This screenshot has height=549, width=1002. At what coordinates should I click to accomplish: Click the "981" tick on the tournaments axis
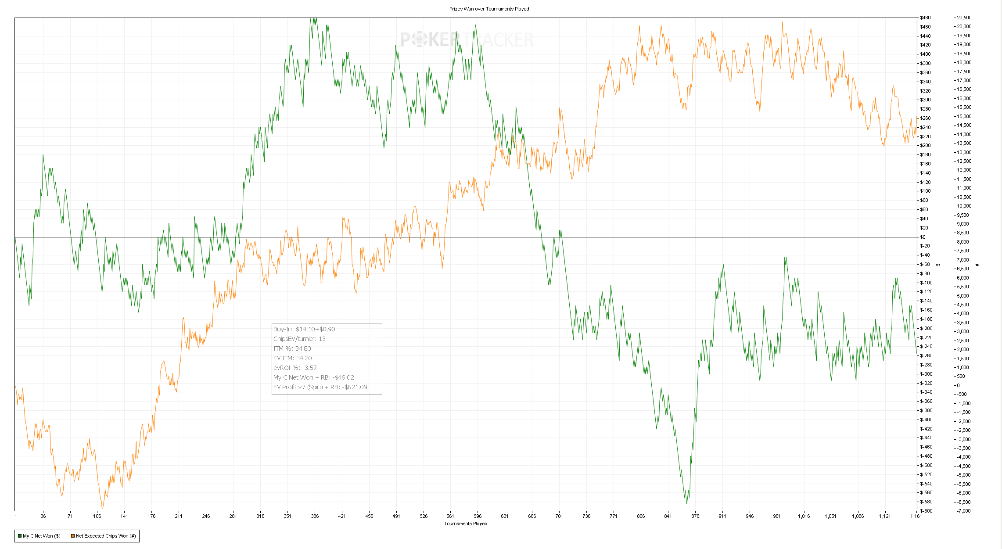pyautogui.click(x=777, y=516)
